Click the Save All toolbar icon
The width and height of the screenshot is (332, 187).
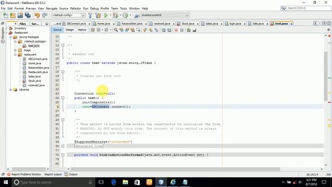point(27,15)
